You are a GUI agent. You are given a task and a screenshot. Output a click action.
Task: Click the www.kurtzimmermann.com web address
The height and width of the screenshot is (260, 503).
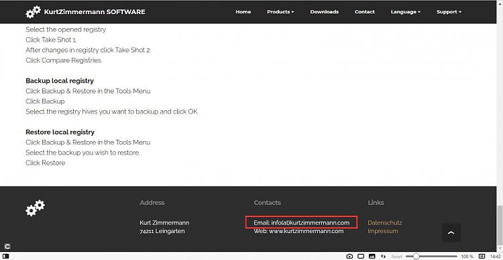pos(306,231)
